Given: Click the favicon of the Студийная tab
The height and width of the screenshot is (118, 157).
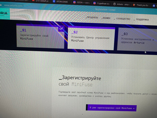Looking at the screenshot, I should 95,3.
